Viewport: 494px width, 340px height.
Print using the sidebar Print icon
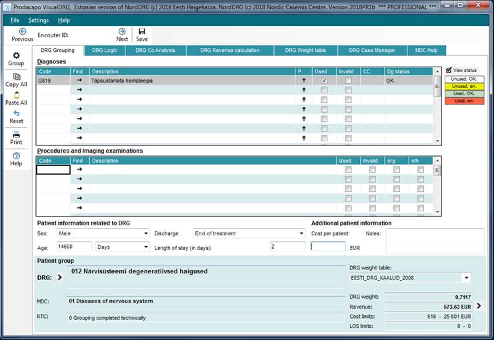(16, 135)
